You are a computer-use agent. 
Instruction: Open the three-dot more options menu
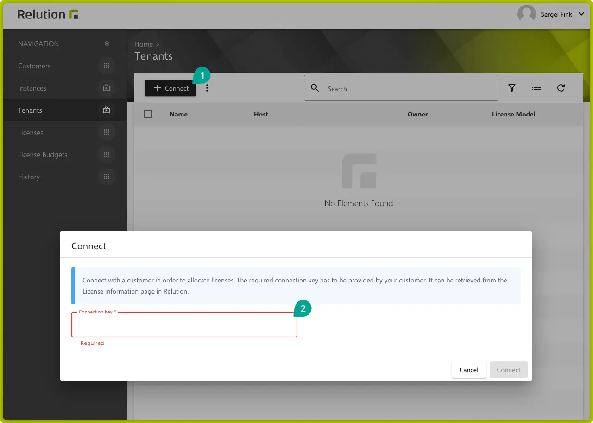click(207, 88)
